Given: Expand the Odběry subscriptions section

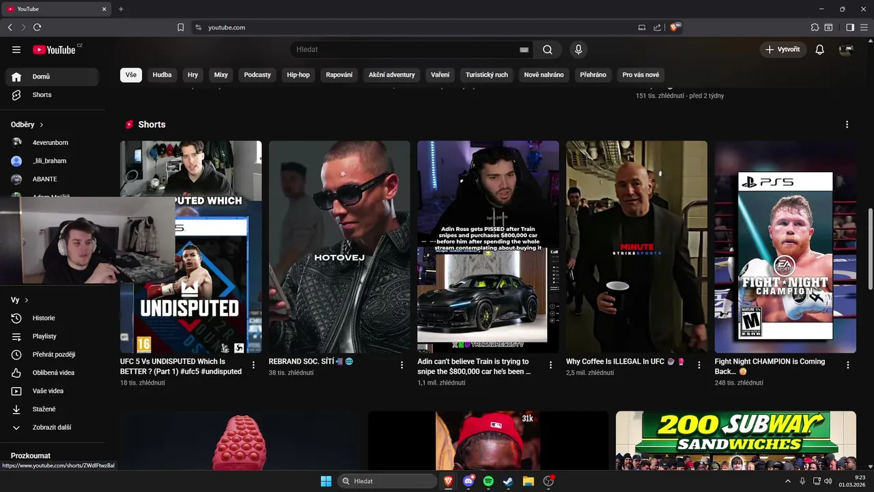Looking at the screenshot, I should [27, 124].
